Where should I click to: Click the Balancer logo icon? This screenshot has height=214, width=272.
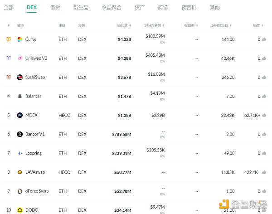[x=20, y=96]
